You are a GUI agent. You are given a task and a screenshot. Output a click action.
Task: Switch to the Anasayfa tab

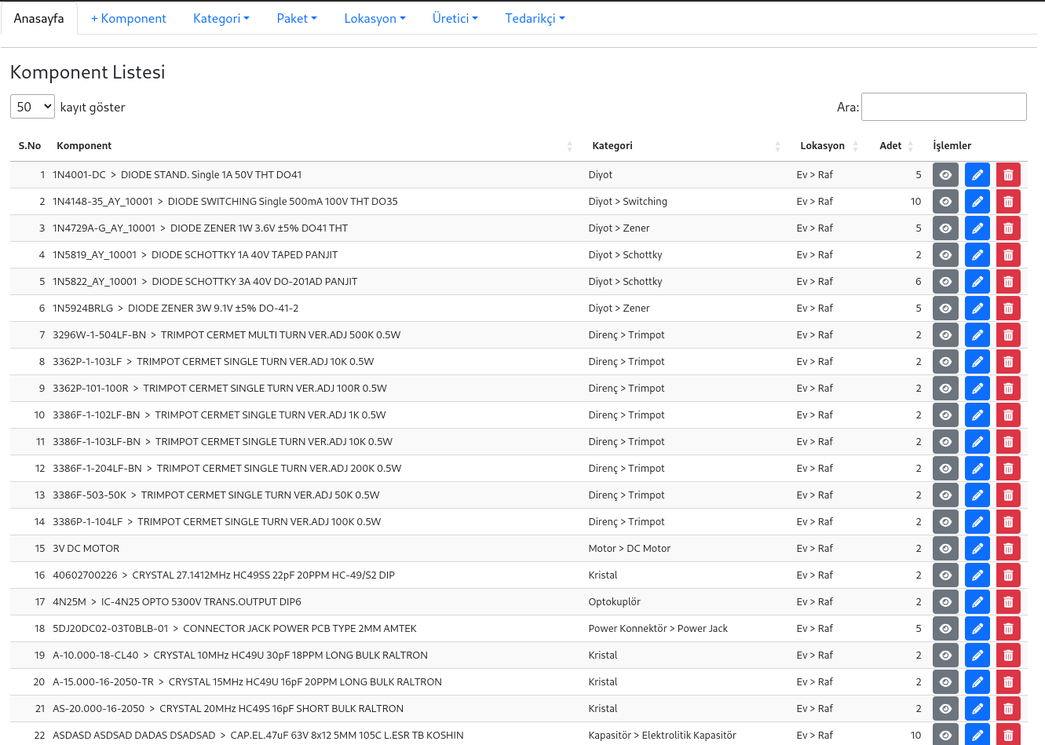pyautogui.click(x=38, y=18)
